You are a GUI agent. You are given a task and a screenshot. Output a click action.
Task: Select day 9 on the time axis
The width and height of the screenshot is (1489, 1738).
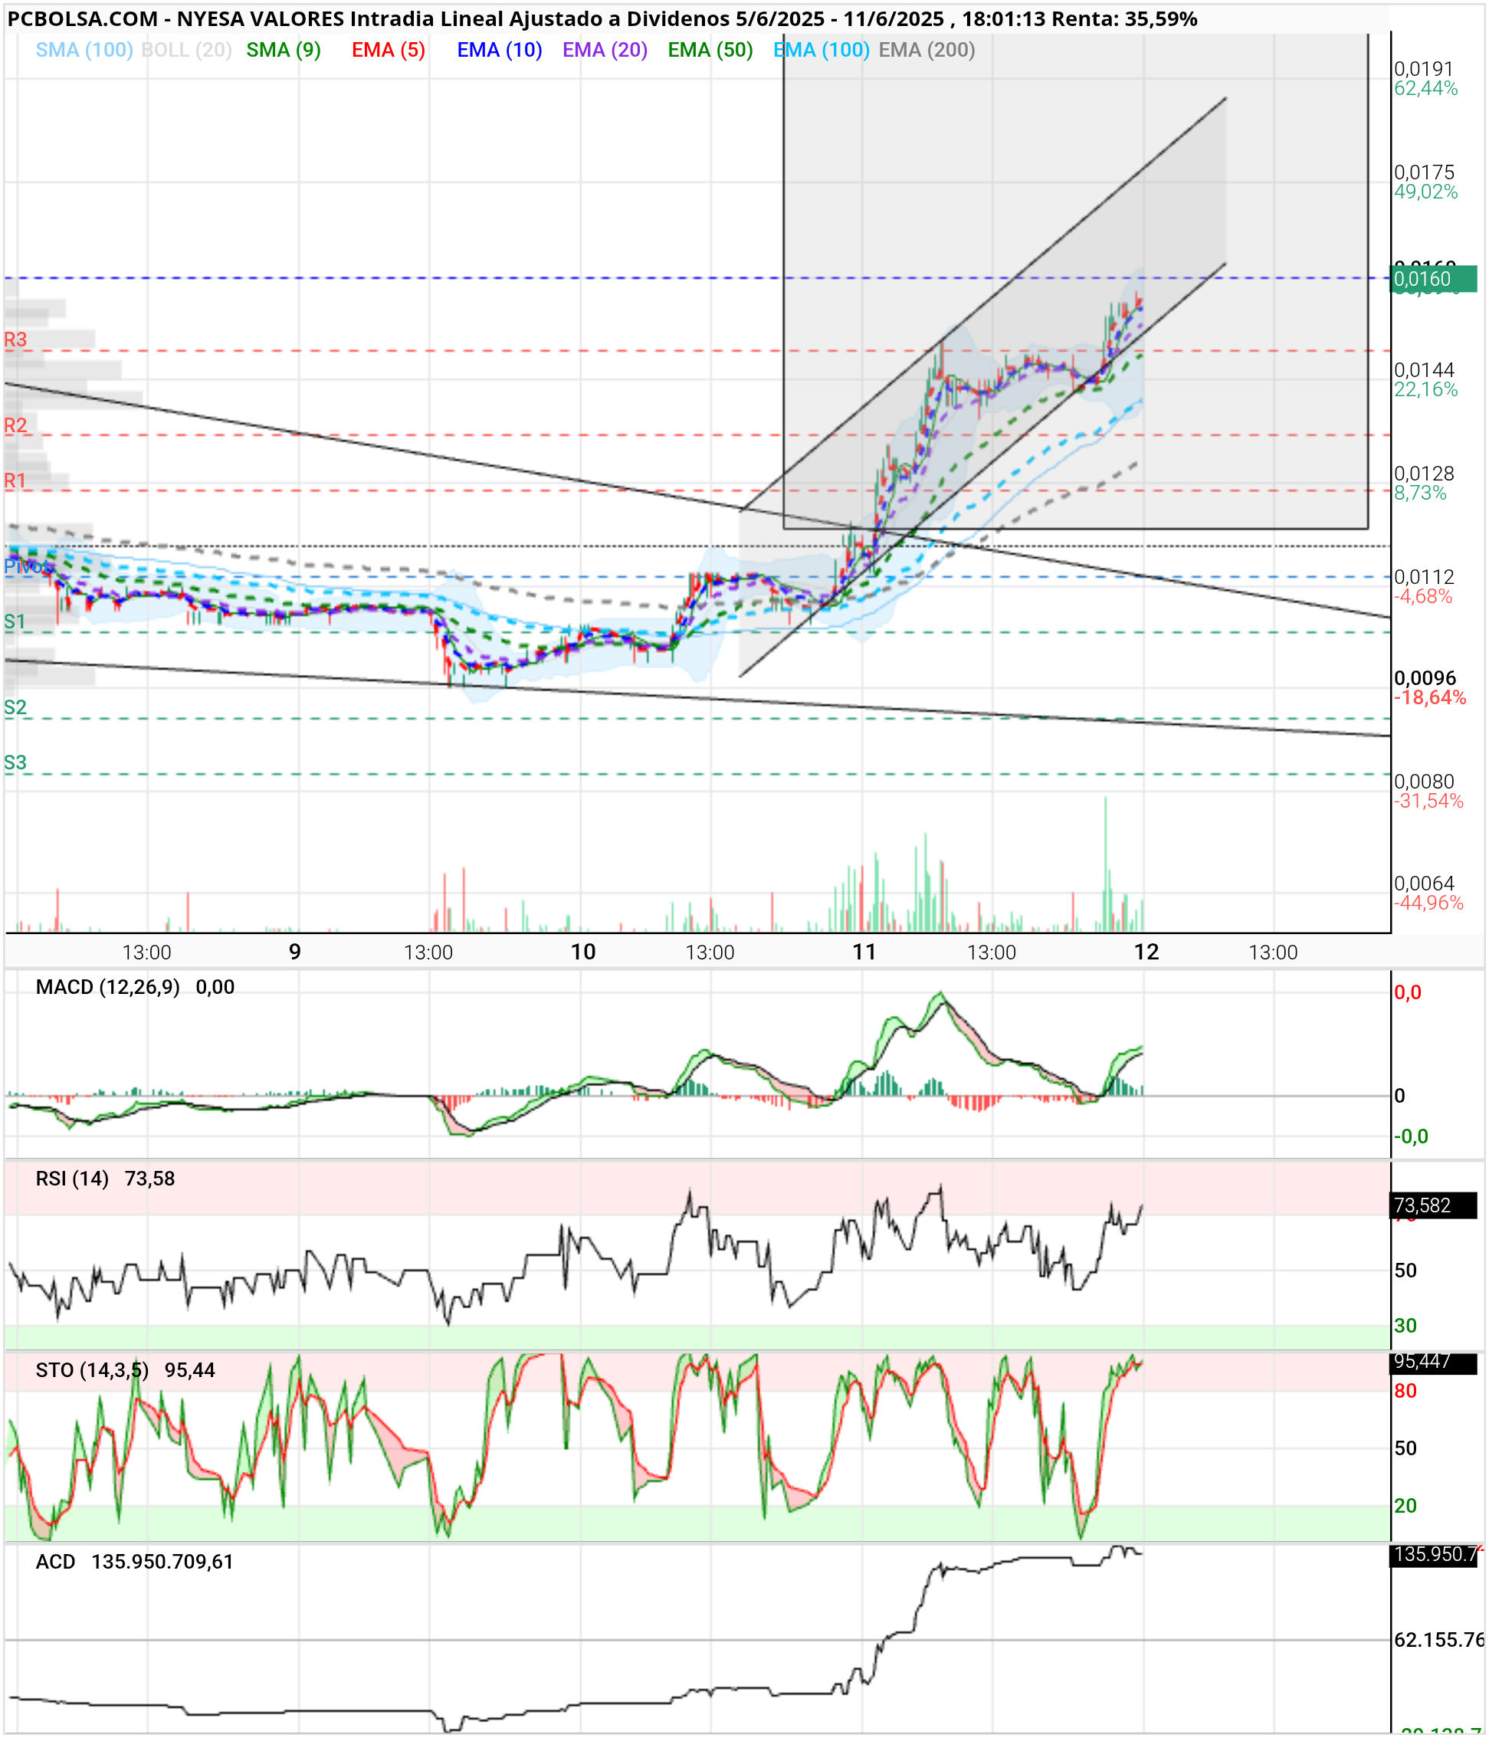click(294, 952)
